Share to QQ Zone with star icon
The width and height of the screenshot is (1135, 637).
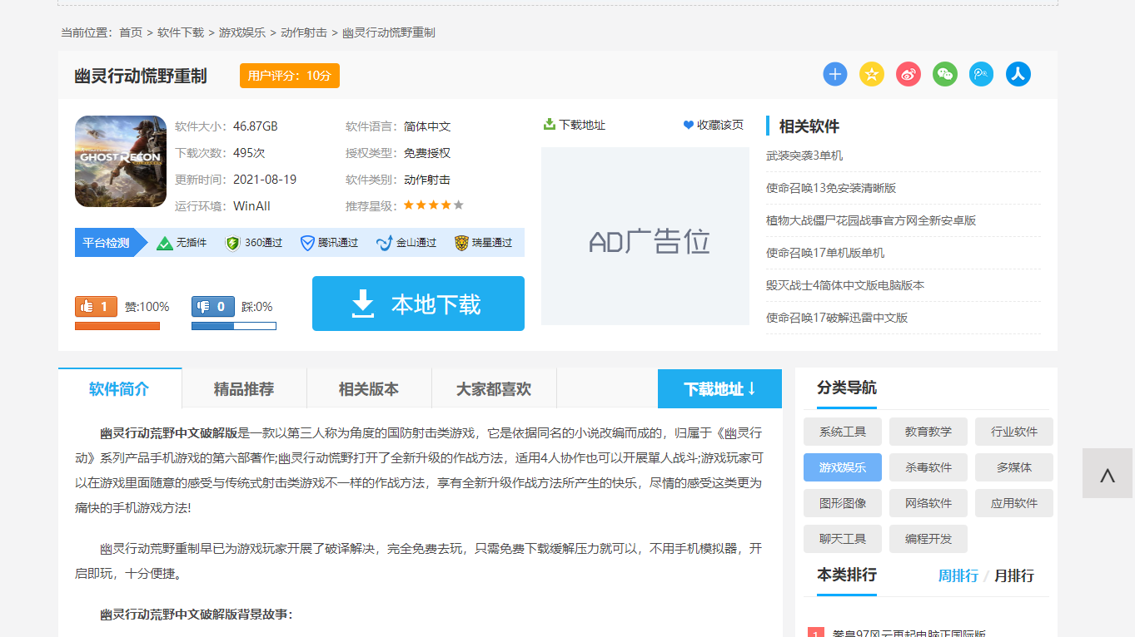pyautogui.click(x=871, y=74)
